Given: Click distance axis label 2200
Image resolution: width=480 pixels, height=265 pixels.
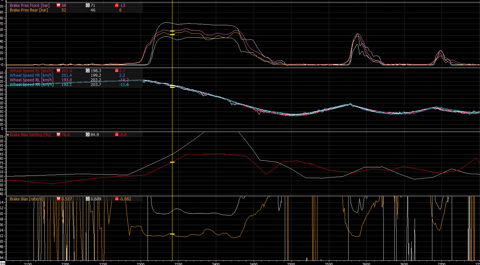Looking at the screenshot, I should (x=65, y=263).
